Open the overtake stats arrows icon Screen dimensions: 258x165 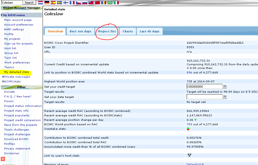[188, 129]
